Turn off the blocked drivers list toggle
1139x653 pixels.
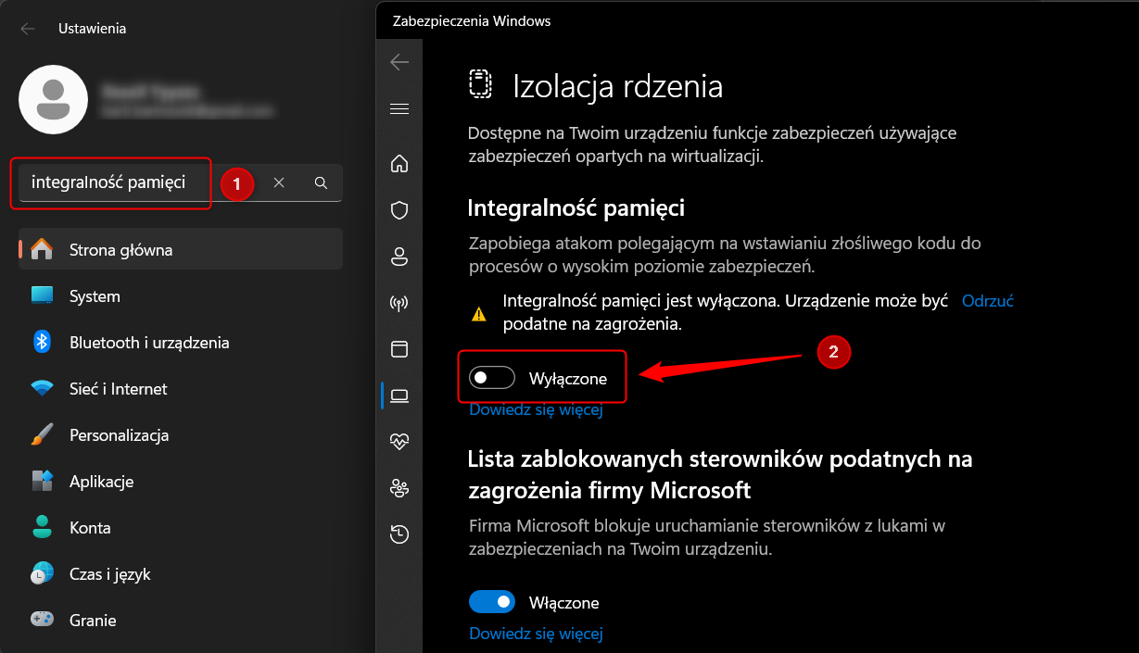tap(492, 602)
